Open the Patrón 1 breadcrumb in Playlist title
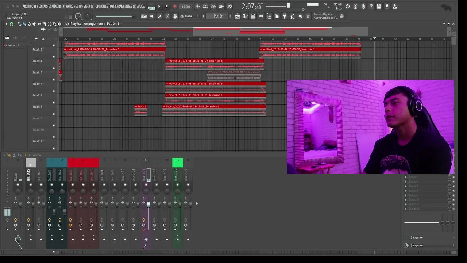This screenshot has width=467, height=263. tap(113, 24)
